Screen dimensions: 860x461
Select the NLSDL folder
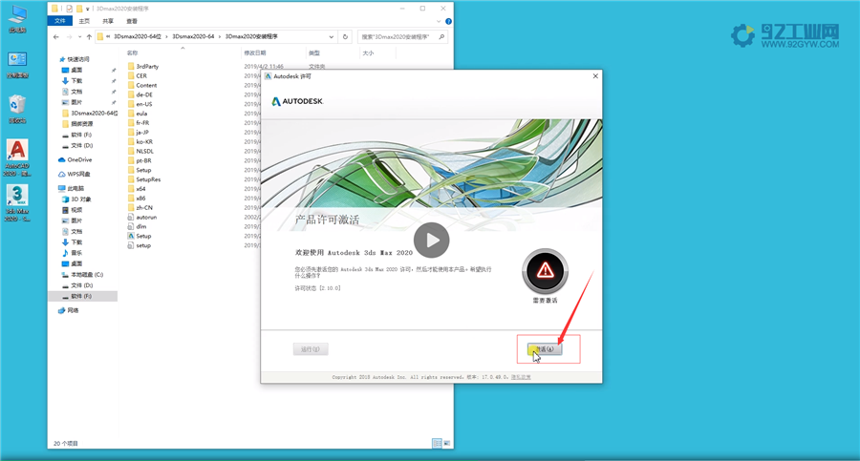tap(140, 151)
